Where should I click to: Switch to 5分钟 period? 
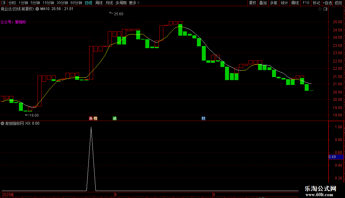pyautogui.click(x=35, y=3)
